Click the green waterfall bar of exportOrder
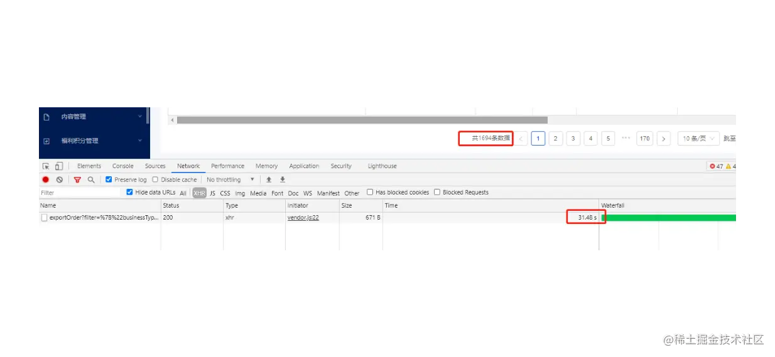 click(669, 218)
